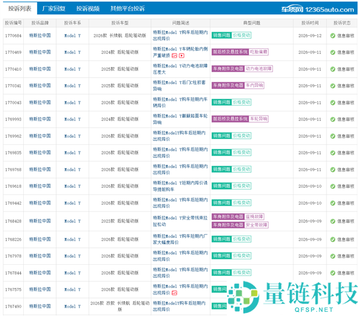Click the 投诉状态 column header
Image resolution: width=358 pixels, height=316 pixels.
342,23
